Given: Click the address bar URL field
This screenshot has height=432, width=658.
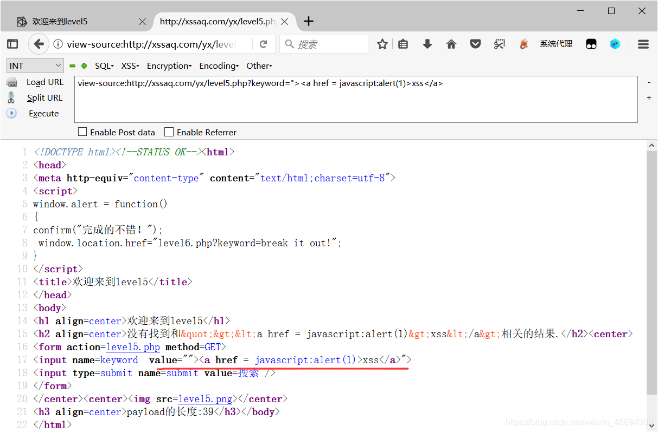Looking at the screenshot, I should pos(152,44).
